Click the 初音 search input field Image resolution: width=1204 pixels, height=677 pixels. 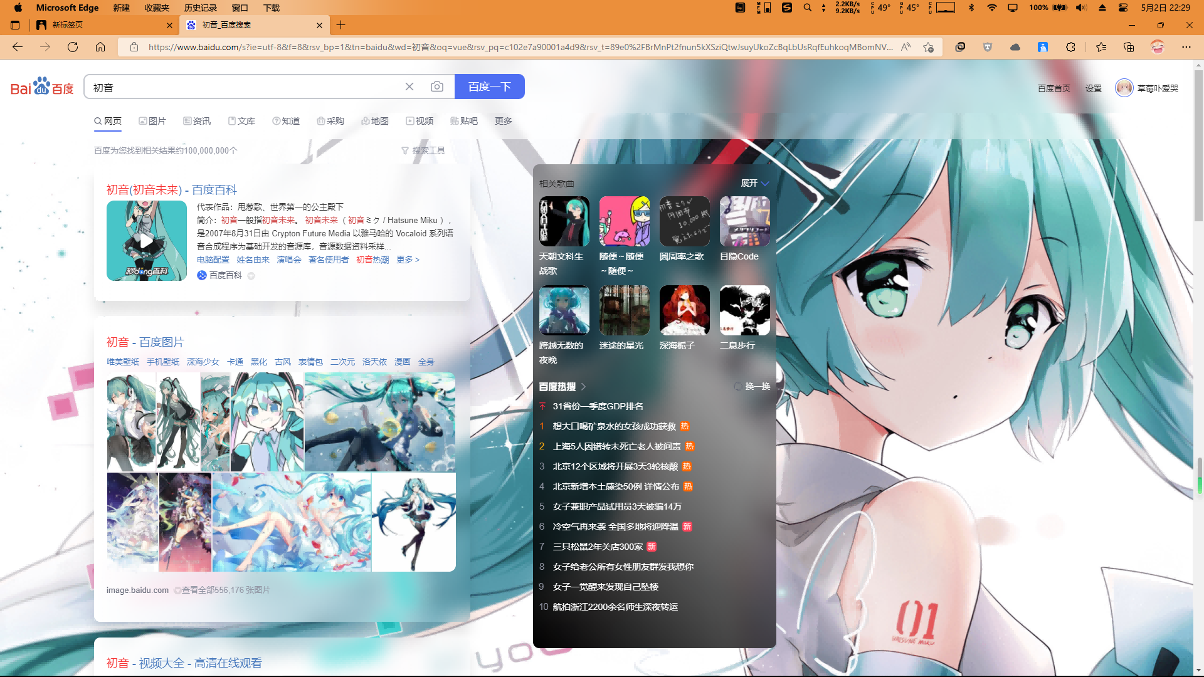245,87
